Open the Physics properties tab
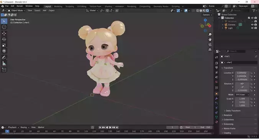This screenshot has height=139, width=259. point(216,108)
